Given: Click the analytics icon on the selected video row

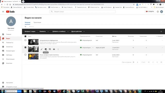Looking at the screenshot, I should pyautogui.click(x=46, y=49).
